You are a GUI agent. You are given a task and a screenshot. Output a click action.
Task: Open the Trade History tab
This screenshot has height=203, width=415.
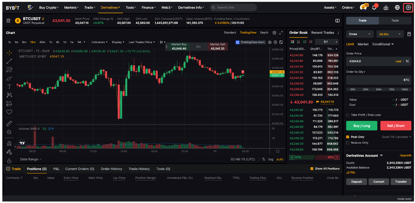[139, 169]
